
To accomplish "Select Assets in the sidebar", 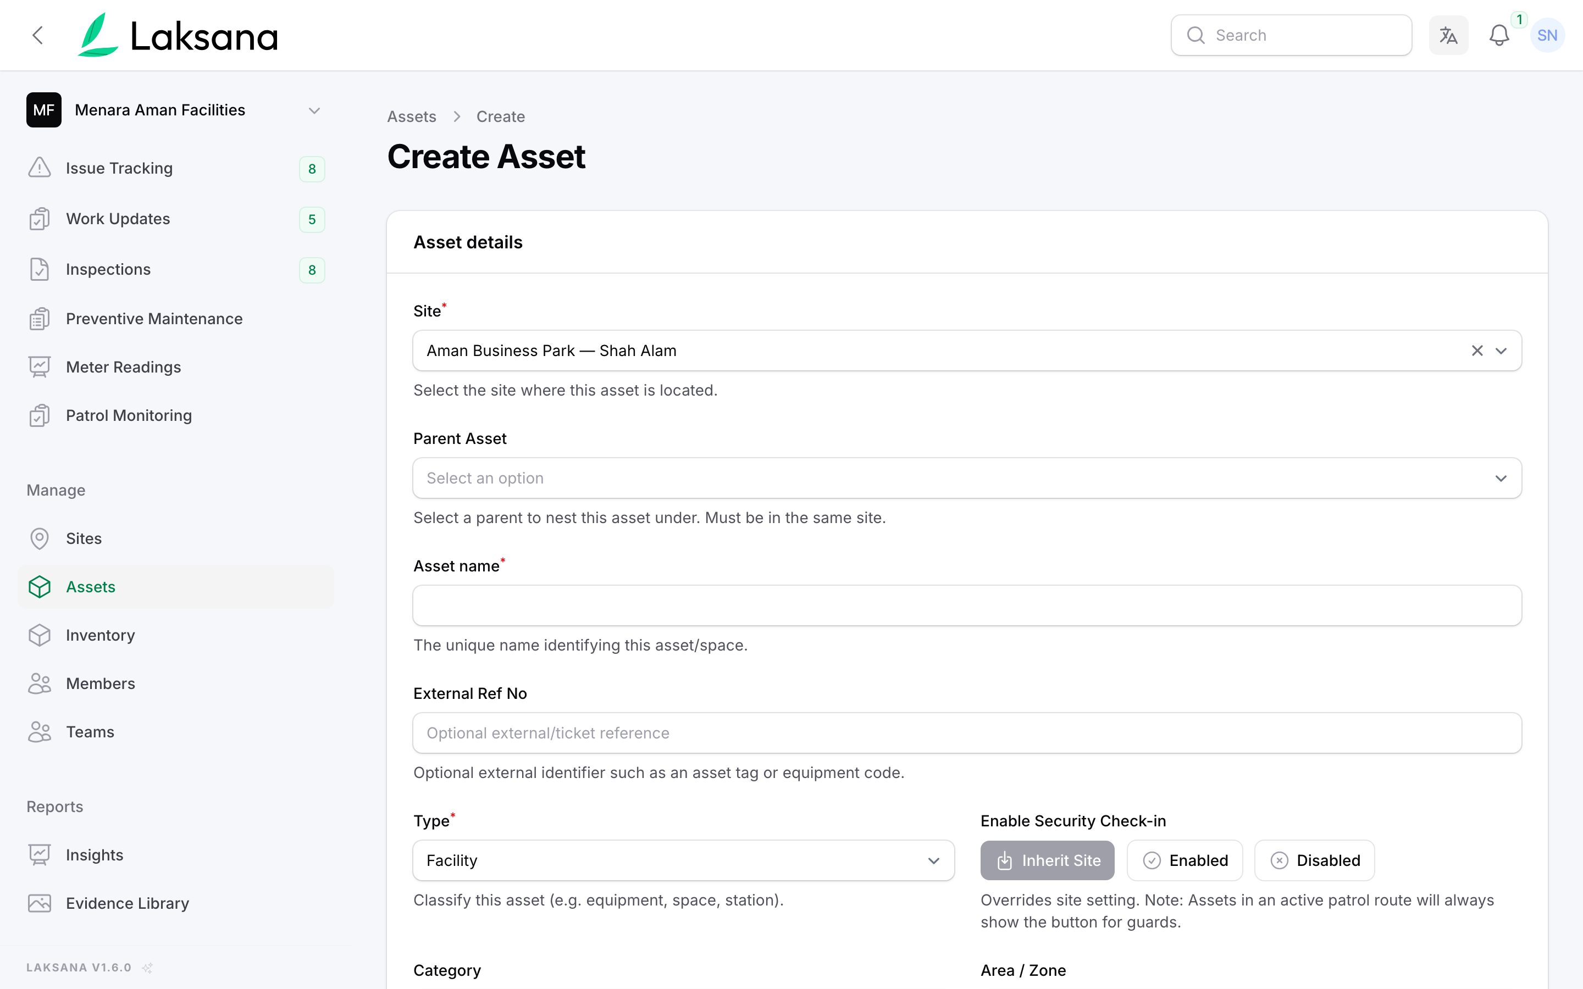I will click(x=175, y=587).
